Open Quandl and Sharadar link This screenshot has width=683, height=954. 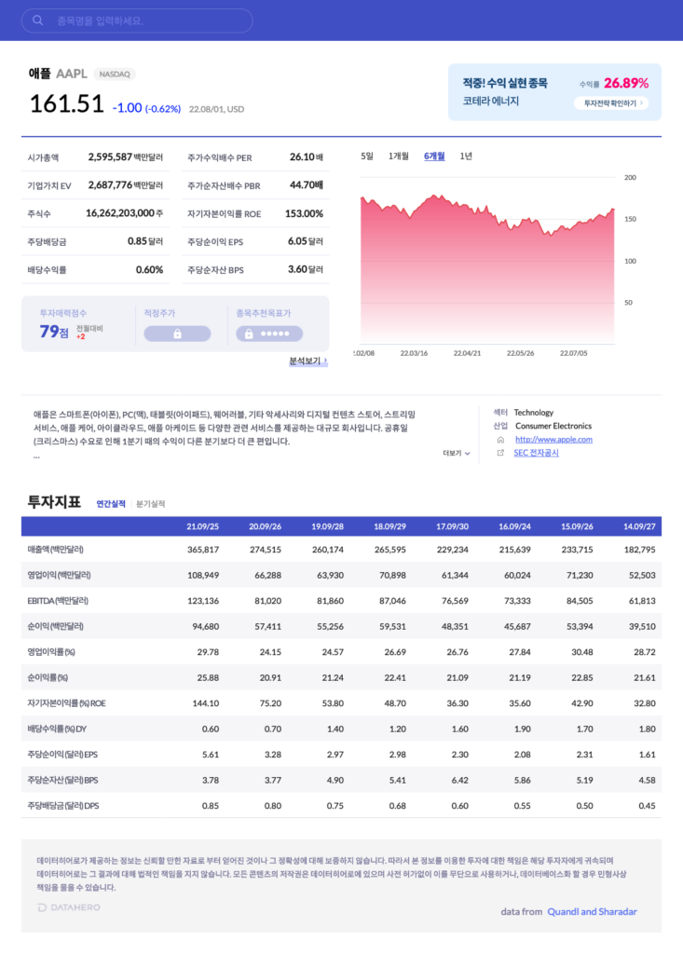[x=592, y=911]
